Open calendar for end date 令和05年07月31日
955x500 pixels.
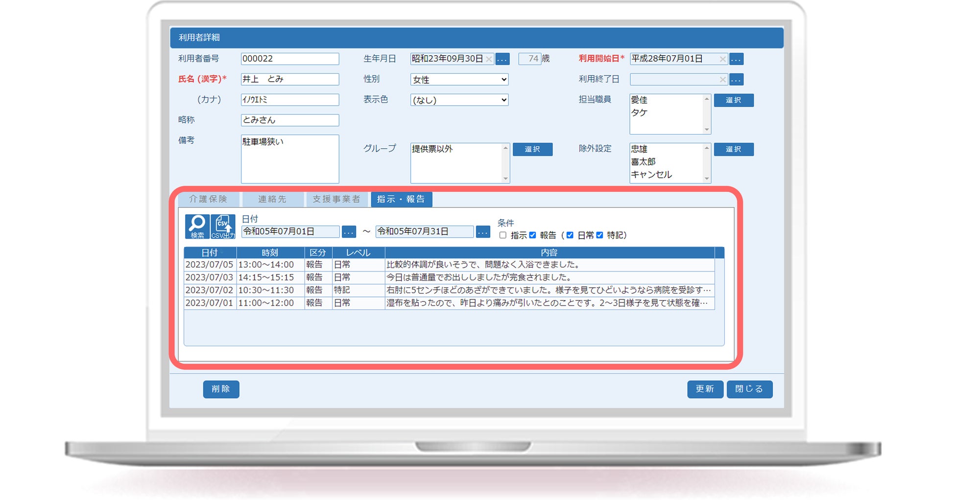click(483, 232)
